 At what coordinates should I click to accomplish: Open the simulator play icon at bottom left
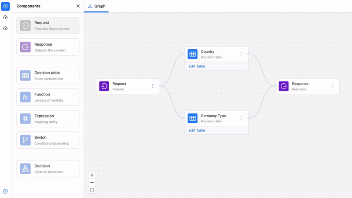(x=5, y=191)
